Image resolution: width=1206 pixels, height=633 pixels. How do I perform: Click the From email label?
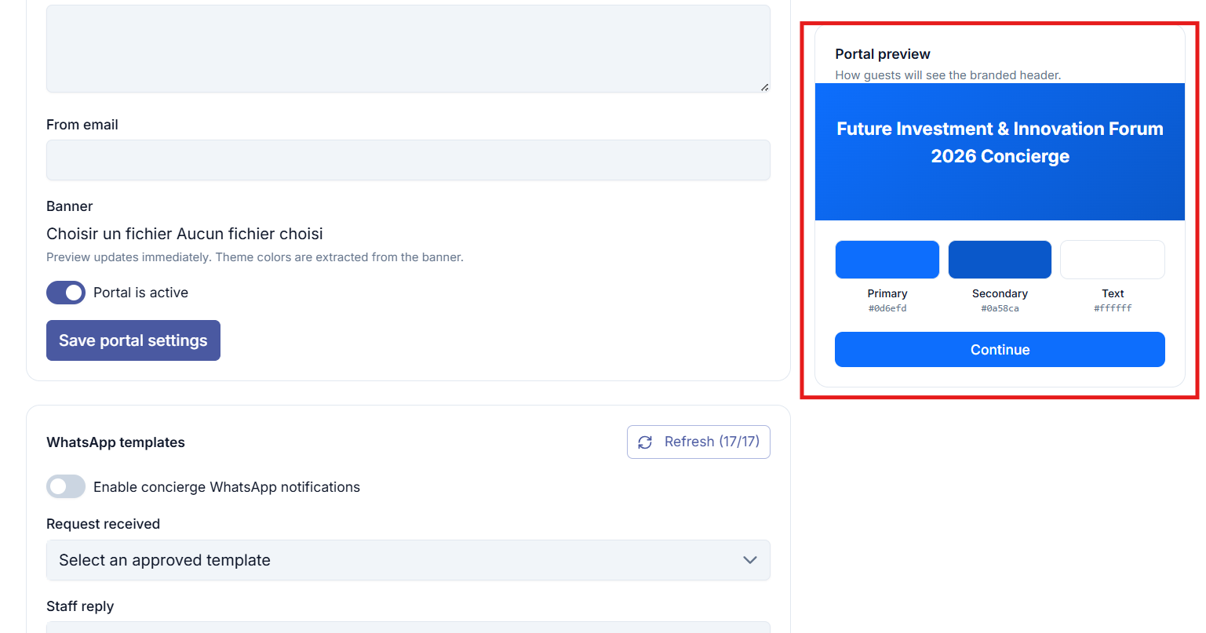[82, 125]
